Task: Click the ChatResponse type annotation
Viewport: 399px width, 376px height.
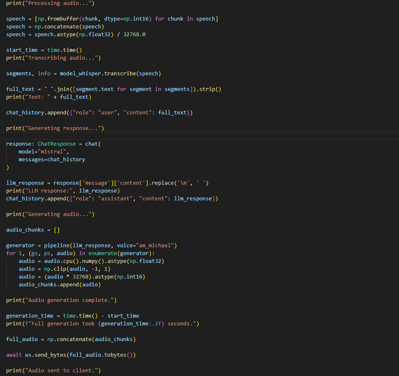Action: click(x=57, y=144)
